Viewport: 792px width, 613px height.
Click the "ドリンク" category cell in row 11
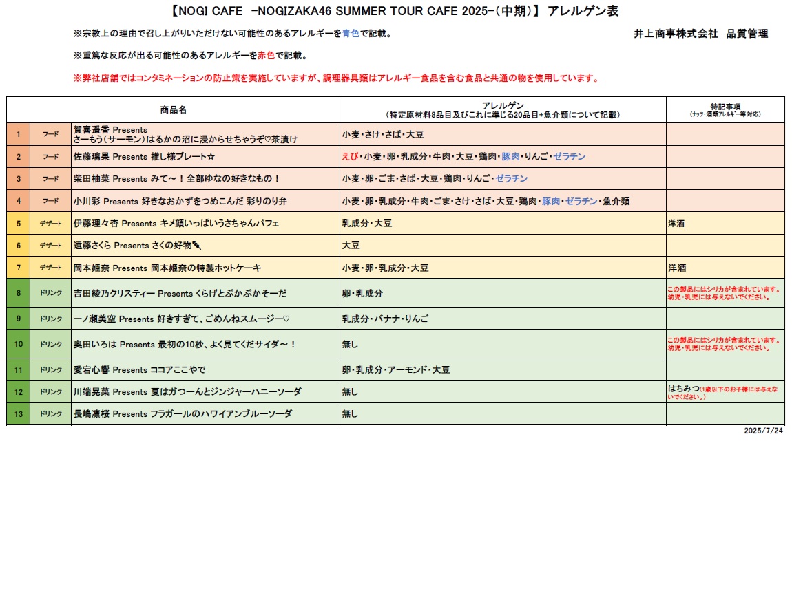point(50,370)
